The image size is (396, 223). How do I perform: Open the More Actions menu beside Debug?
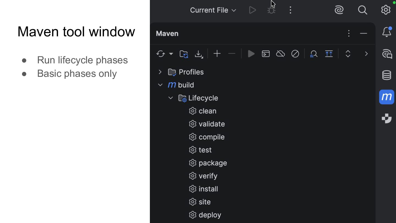(290, 10)
